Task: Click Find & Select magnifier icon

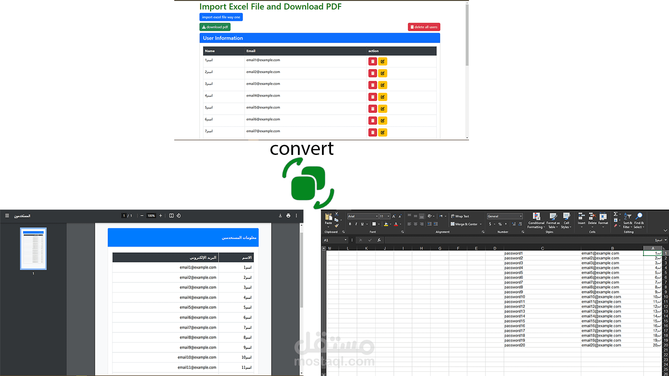Action: click(x=639, y=217)
